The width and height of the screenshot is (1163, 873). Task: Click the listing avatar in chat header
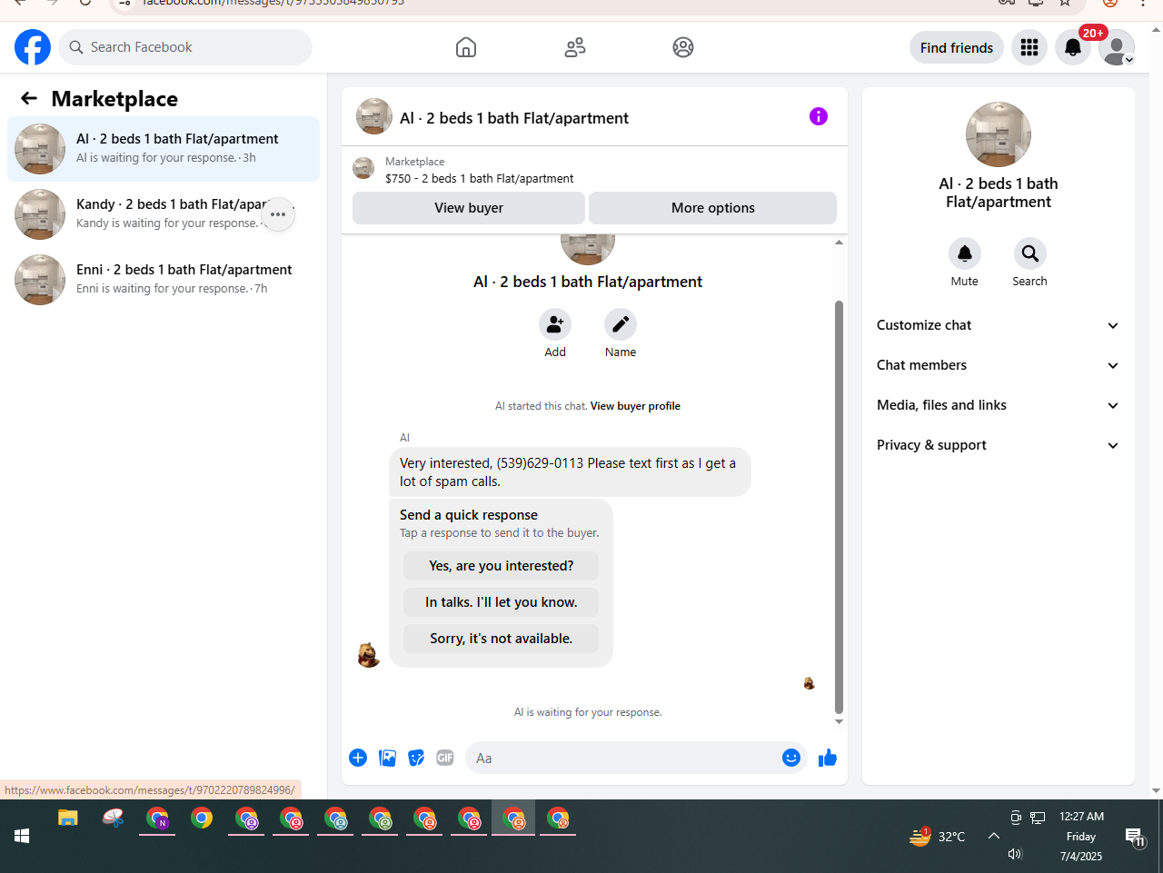(374, 116)
